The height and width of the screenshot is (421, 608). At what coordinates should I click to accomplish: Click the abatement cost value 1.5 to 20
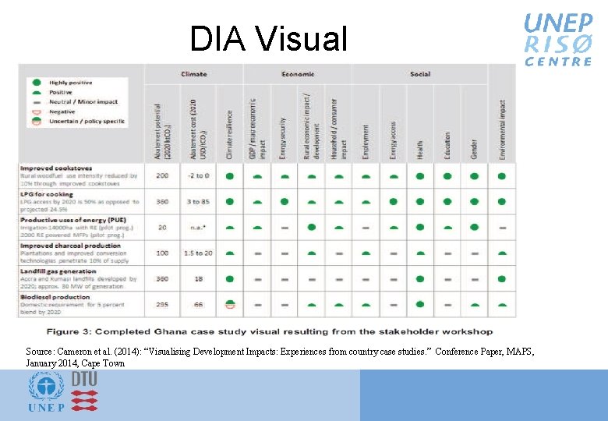point(198,253)
